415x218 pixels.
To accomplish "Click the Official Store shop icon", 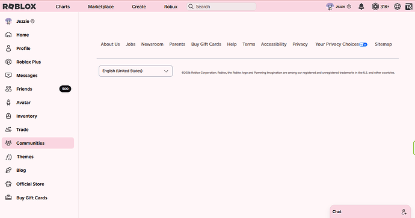I will [8, 184].
